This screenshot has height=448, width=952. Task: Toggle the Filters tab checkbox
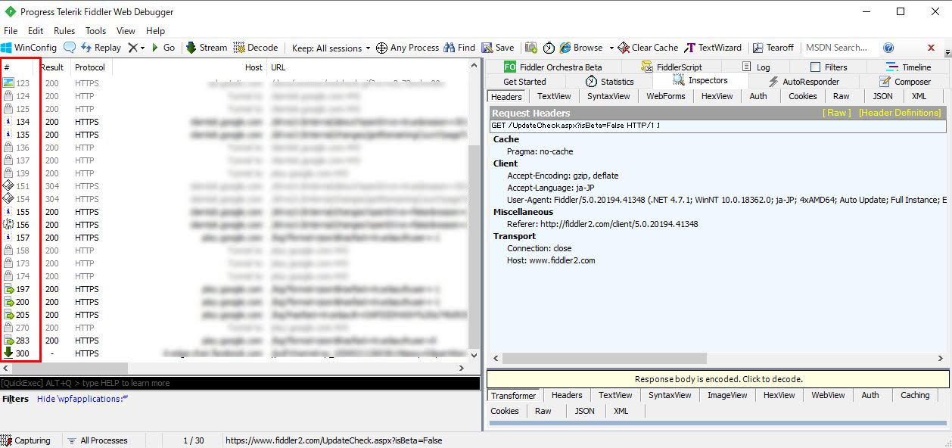pyautogui.click(x=815, y=67)
